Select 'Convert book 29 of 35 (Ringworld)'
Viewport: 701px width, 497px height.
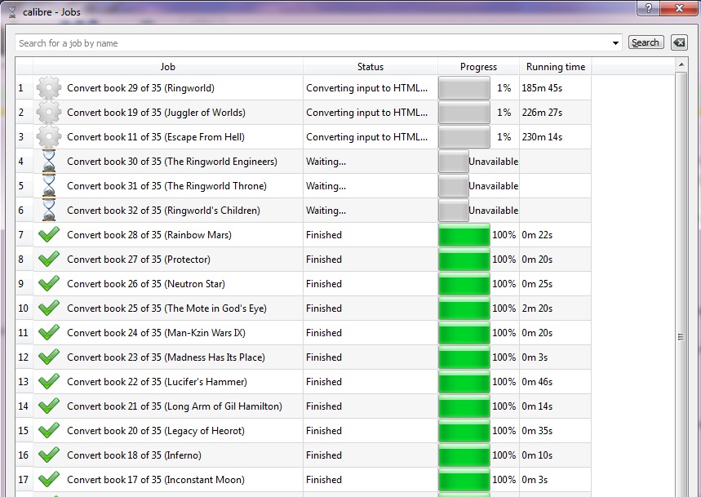pos(141,88)
